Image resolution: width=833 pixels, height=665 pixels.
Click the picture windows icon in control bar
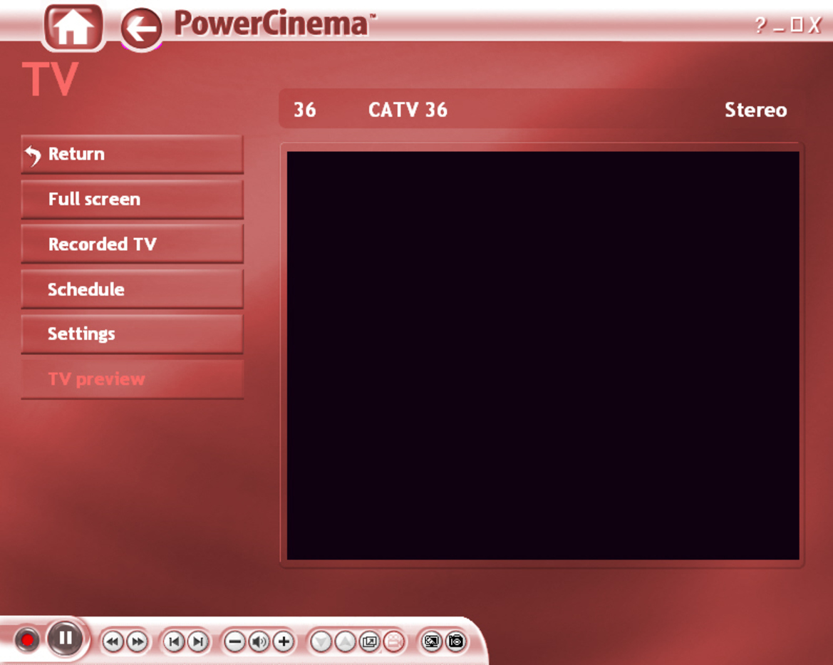coord(370,641)
